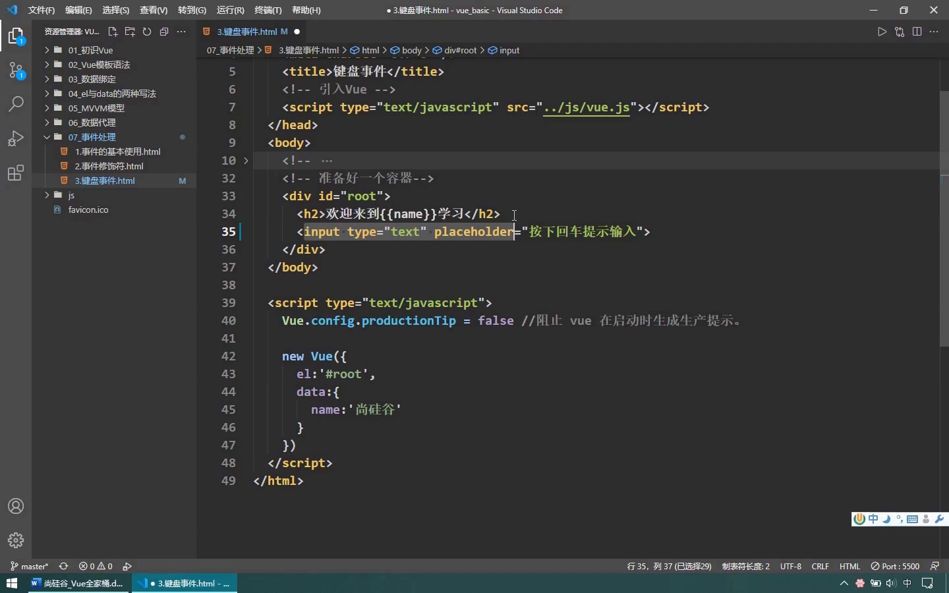This screenshot has height=593, width=949.
Task: Open the Explorer view in activity bar
Action: (x=16, y=36)
